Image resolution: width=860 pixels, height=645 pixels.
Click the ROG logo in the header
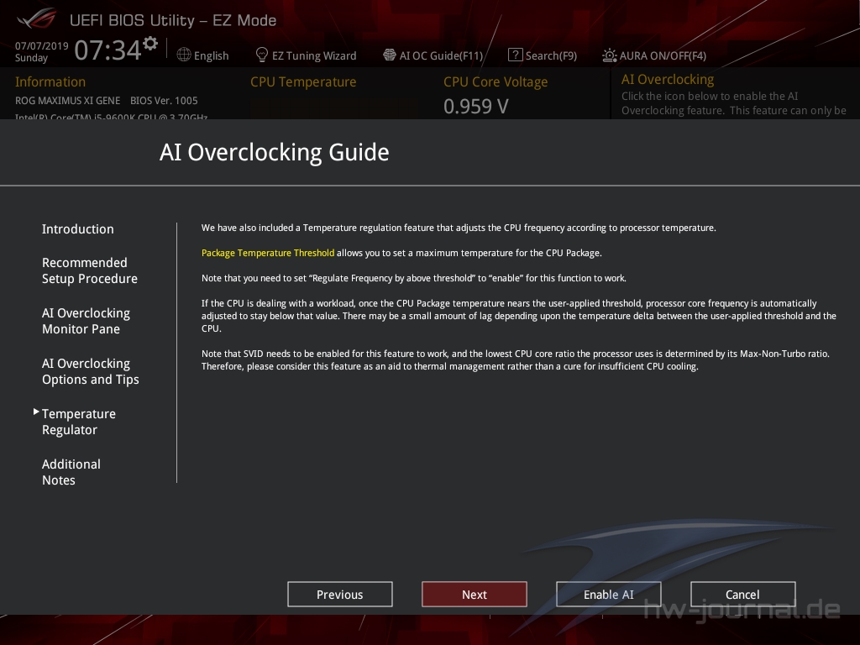coord(36,19)
